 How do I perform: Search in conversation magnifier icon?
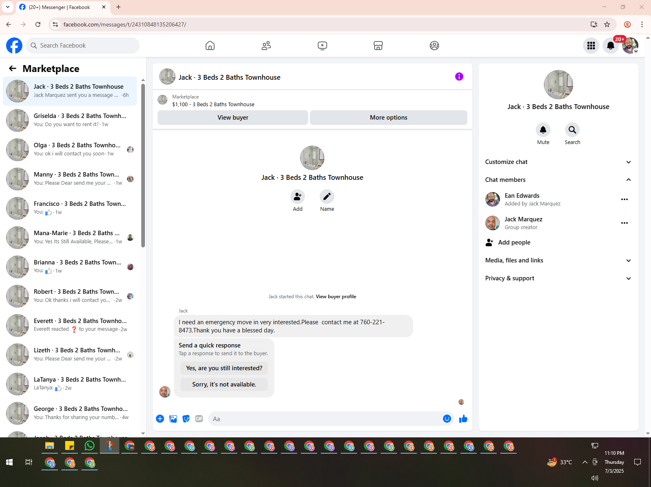point(572,130)
